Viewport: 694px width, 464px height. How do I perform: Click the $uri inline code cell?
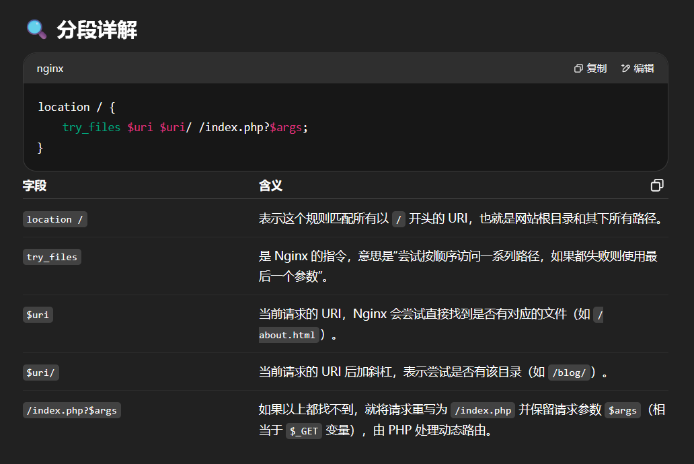38,315
